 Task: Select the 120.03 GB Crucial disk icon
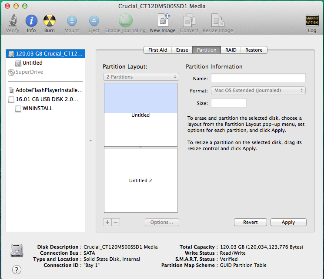(x=11, y=54)
